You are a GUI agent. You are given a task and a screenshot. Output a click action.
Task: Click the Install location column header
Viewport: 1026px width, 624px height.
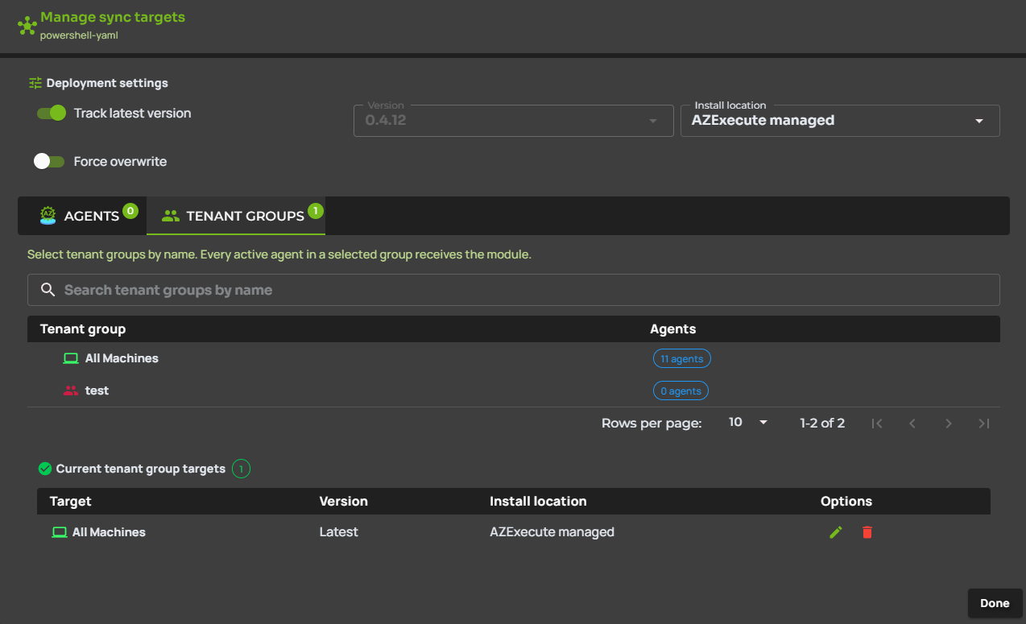pyautogui.click(x=538, y=501)
